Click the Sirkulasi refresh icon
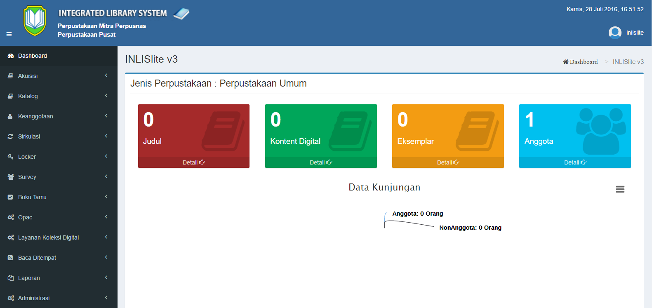 click(10, 136)
